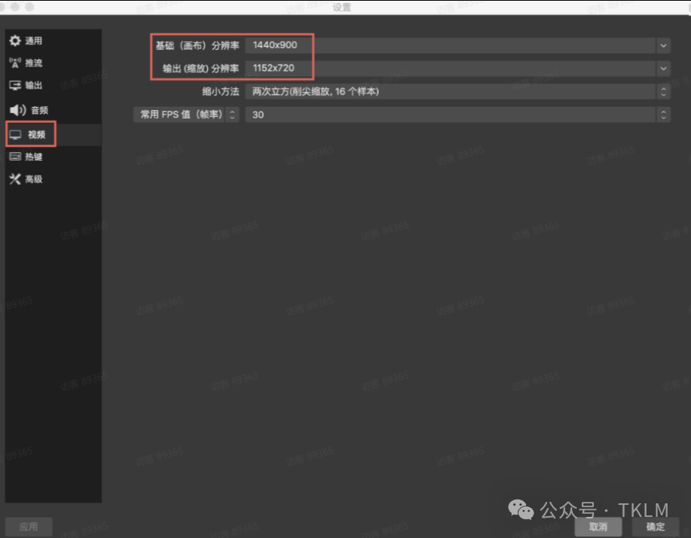Screen dimensions: 691x538
Task: Click the green zoom button on title bar
Action: click(29, 7)
